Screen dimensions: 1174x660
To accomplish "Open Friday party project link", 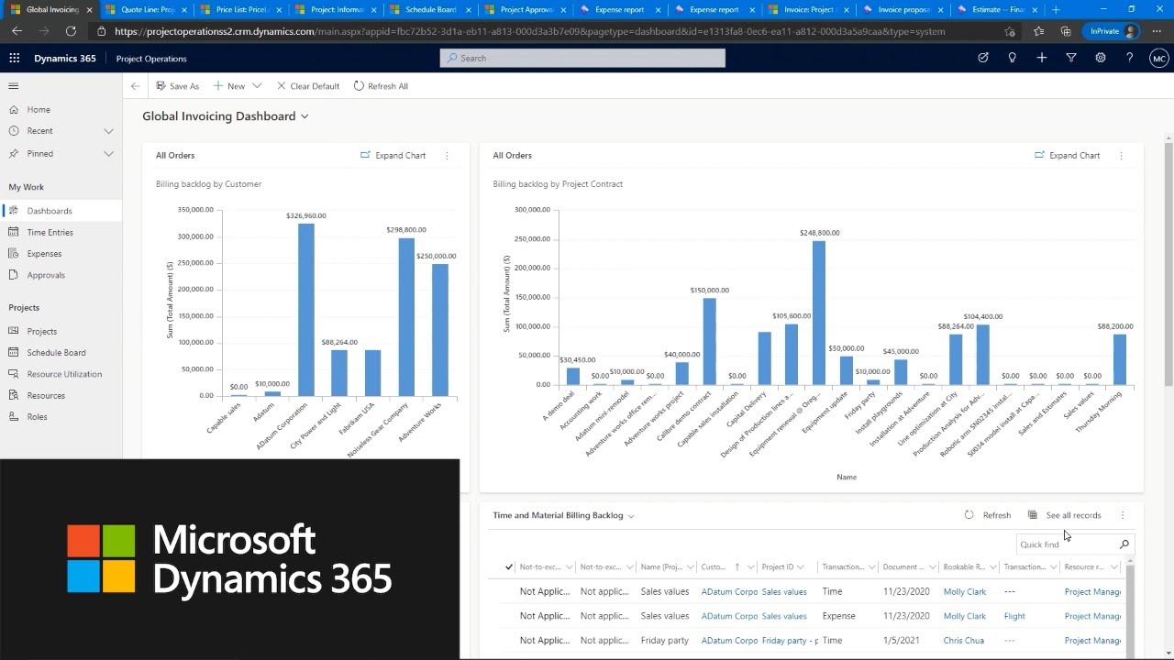I will point(790,641).
